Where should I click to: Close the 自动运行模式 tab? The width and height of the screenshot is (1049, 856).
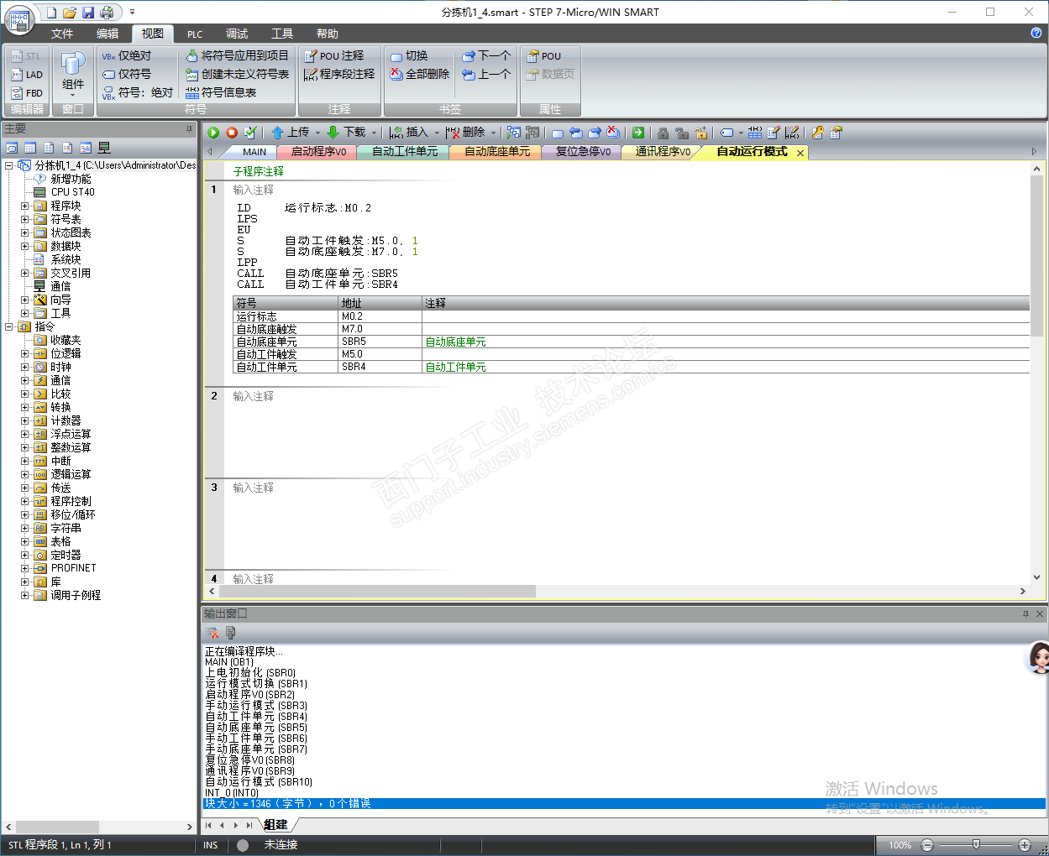coord(800,153)
